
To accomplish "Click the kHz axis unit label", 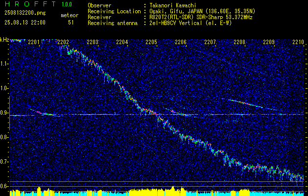I will [x=4, y=40].
